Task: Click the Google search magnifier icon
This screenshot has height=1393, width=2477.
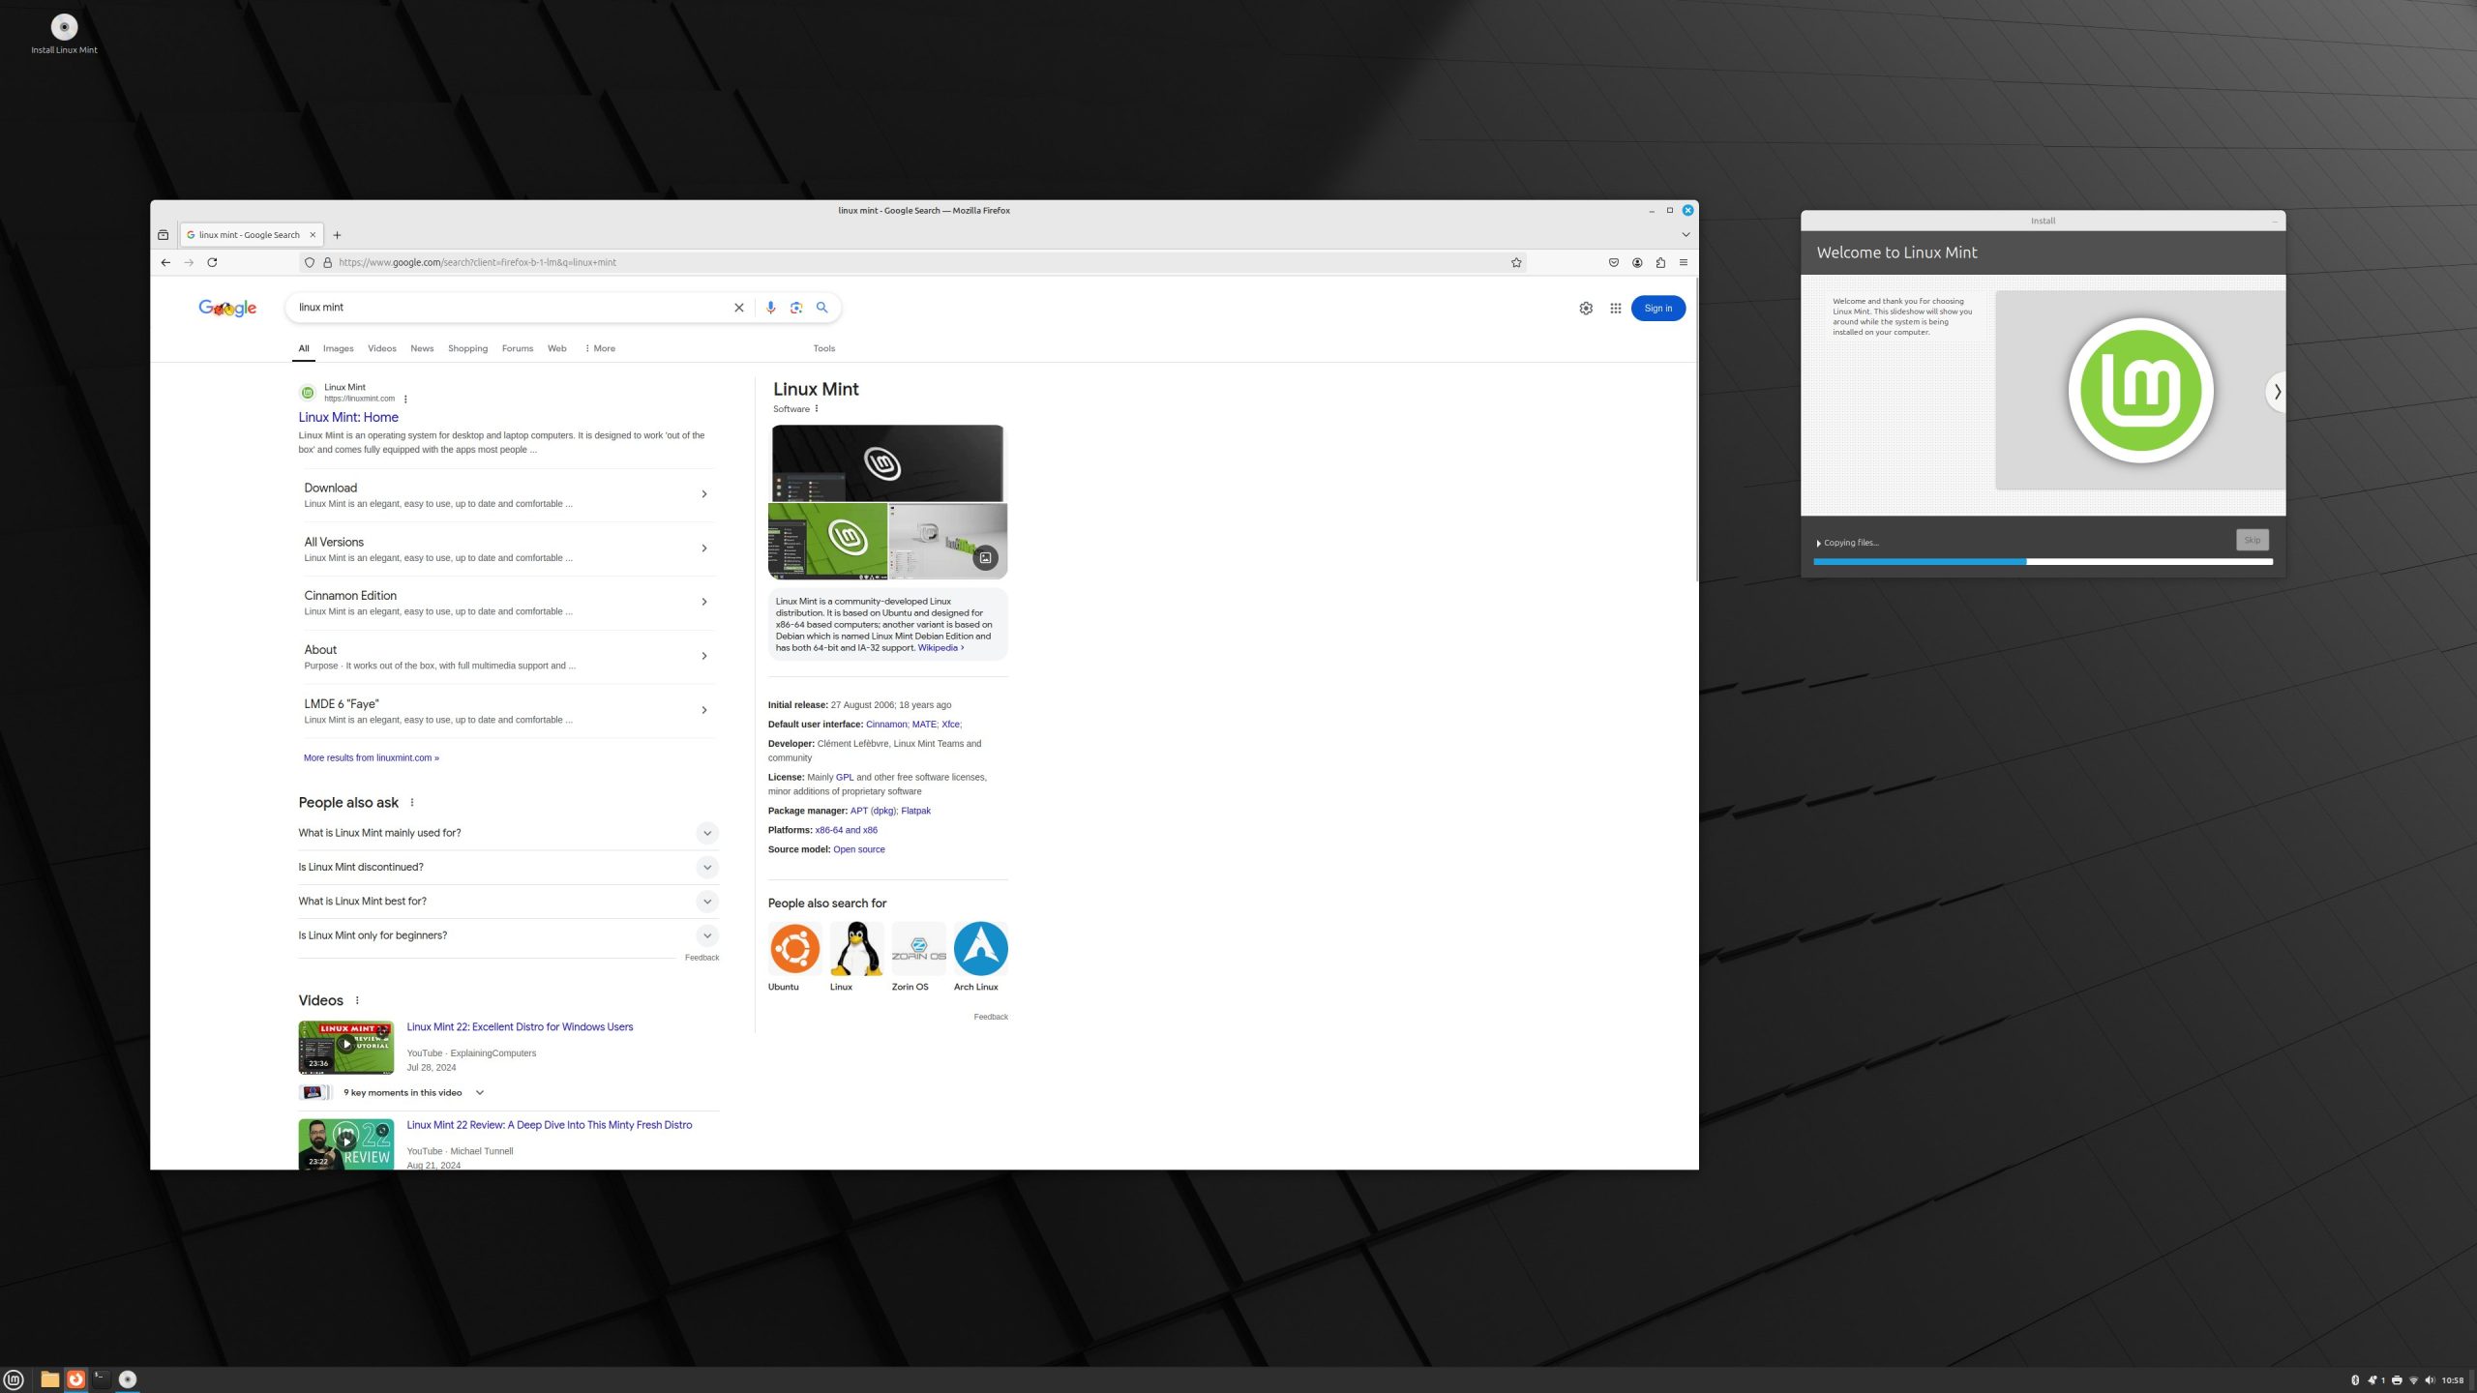Action: [x=821, y=308]
